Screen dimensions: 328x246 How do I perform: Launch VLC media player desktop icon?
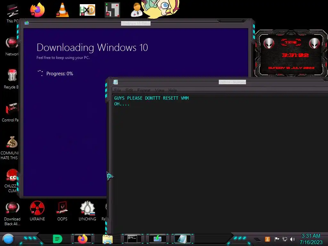click(x=62, y=10)
